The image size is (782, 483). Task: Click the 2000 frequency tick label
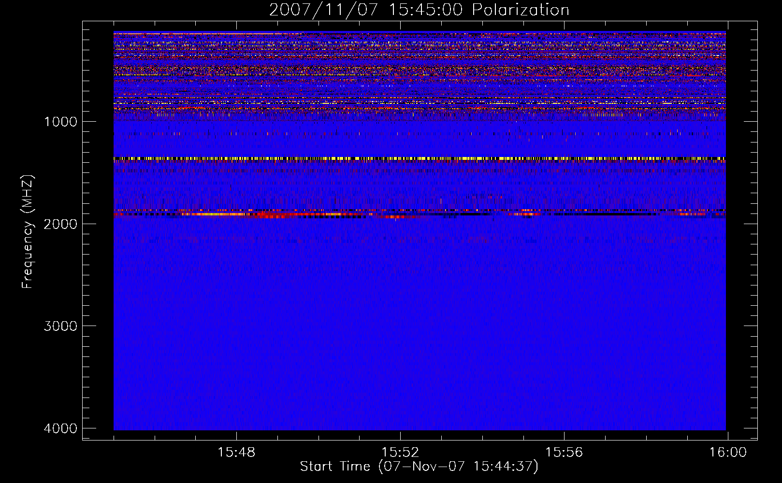[60, 224]
